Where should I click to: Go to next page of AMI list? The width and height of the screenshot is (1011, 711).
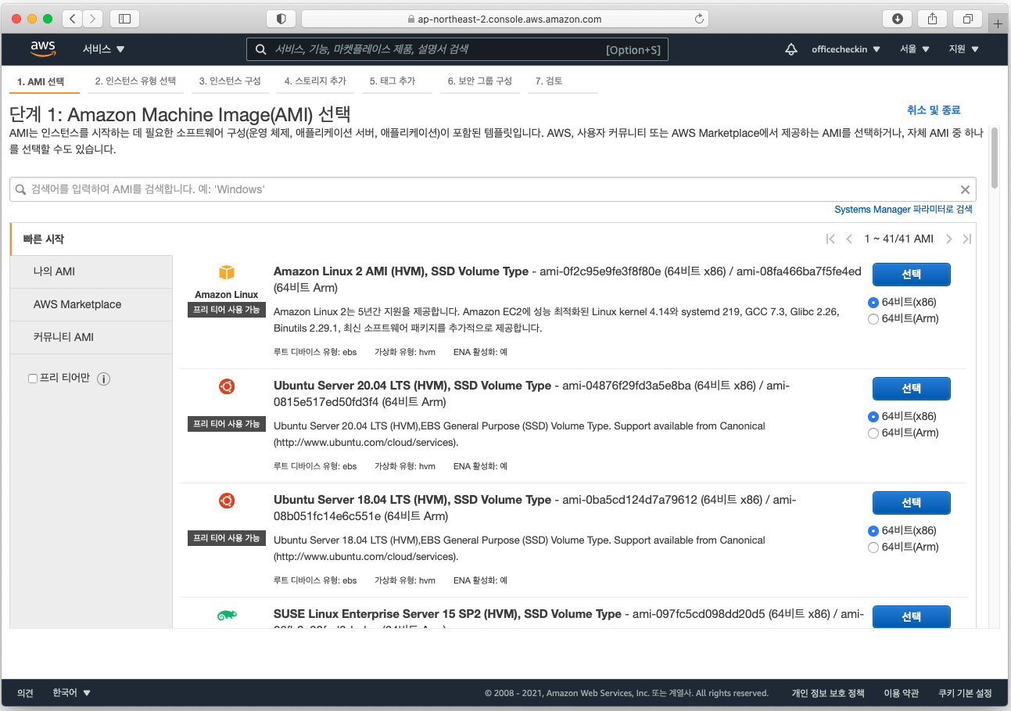click(949, 239)
